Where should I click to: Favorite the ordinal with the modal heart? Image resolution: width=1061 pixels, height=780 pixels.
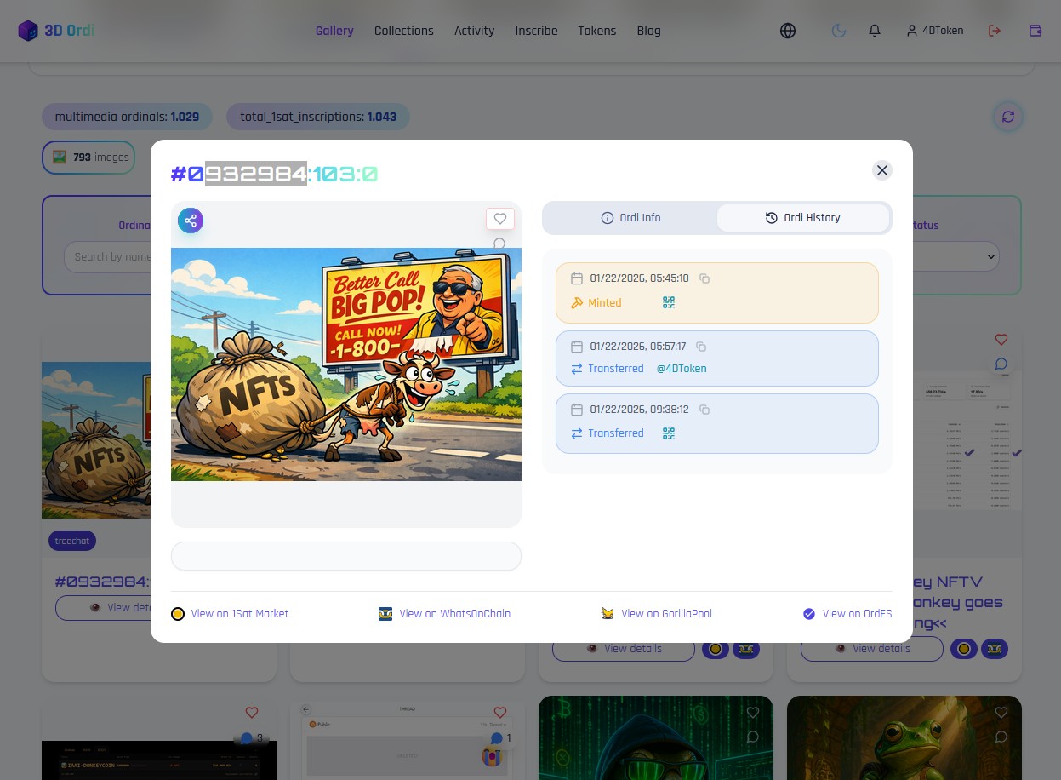tap(500, 219)
